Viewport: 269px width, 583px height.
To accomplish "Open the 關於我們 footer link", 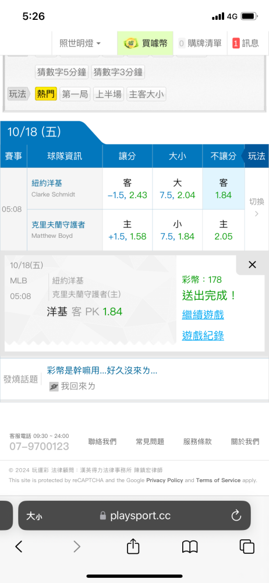I will pos(245,442).
